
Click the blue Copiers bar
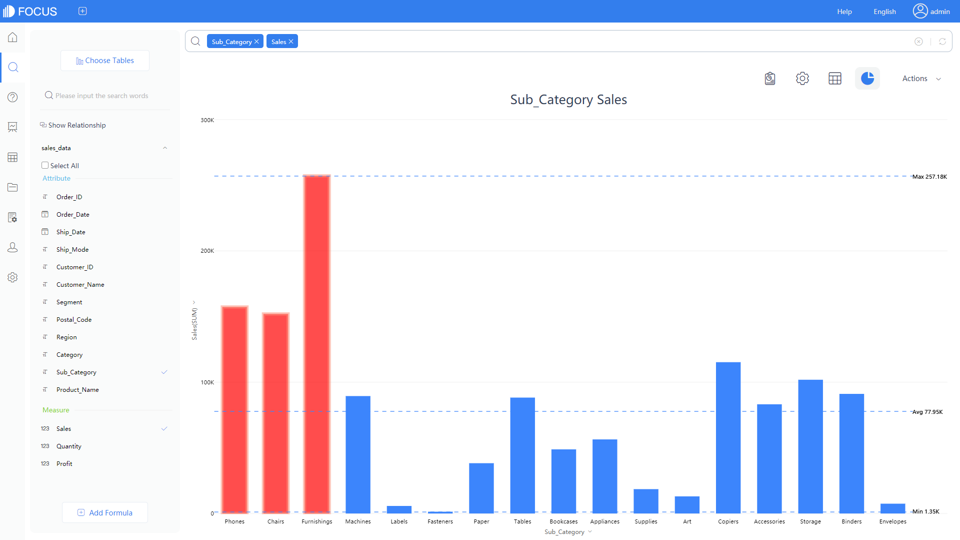point(728,438)
